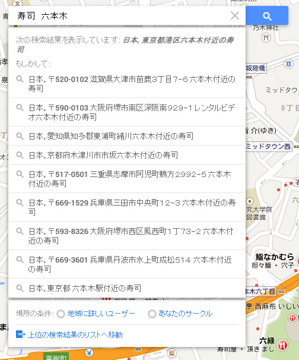The height and width of the screenshot is (360, 299).
Task: Select suggestion 滋賀県大津市苗鹿3丁目7-6 六本木付近の寿司
Action: point(127,84)
